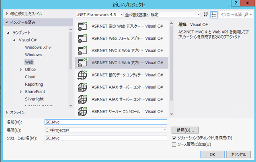Screen dimensions: 256x162
Task: Select the ASP.NET 動的データ エンティティ template icon
Action: click(x=82, y=75)
